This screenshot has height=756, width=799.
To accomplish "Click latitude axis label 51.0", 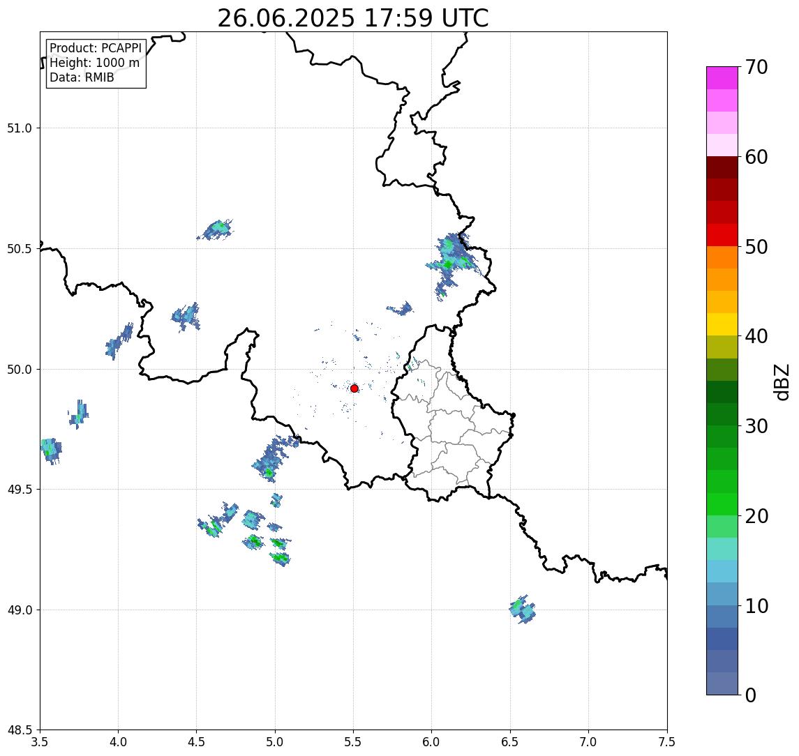I will (x=20, y=128).
